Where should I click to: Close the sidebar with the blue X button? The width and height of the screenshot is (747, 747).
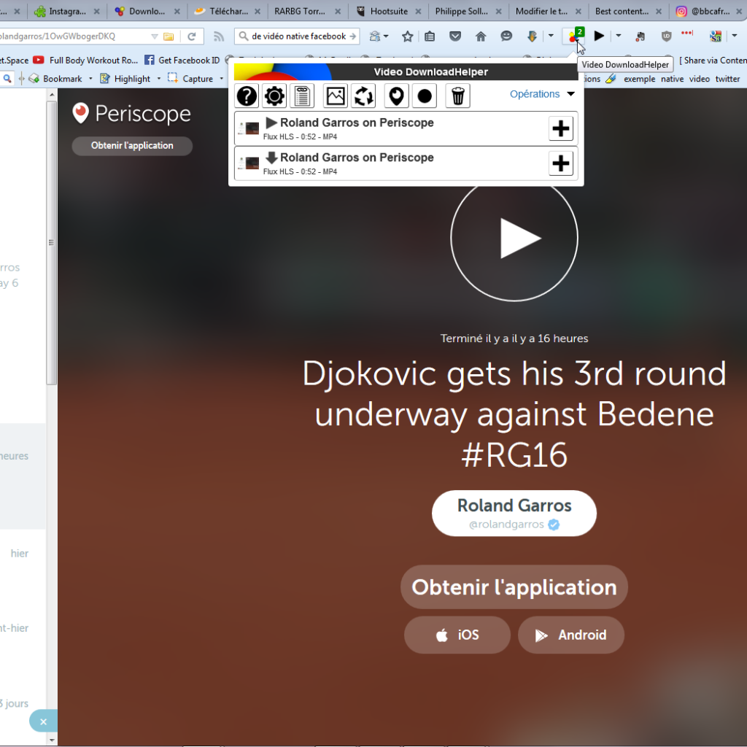tap(43, 721)
